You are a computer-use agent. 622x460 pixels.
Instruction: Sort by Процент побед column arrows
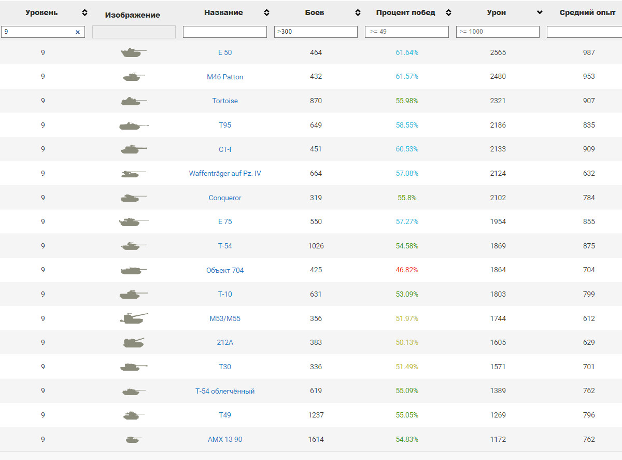pos(449,12)
